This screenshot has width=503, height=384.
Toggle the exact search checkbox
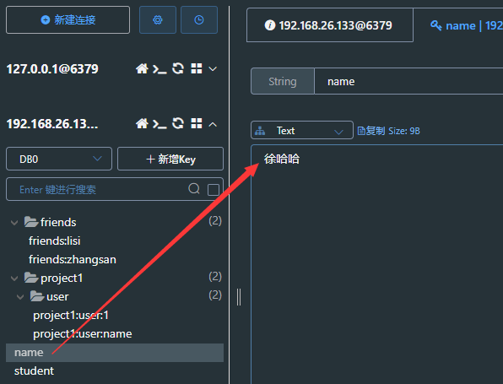click(x=214, y=190)
